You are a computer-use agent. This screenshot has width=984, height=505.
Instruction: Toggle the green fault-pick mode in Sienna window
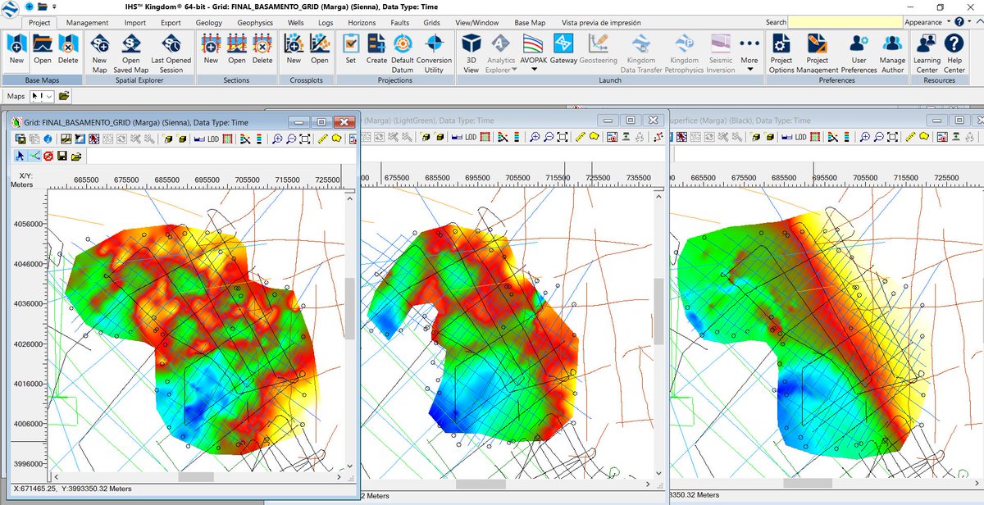34,156
